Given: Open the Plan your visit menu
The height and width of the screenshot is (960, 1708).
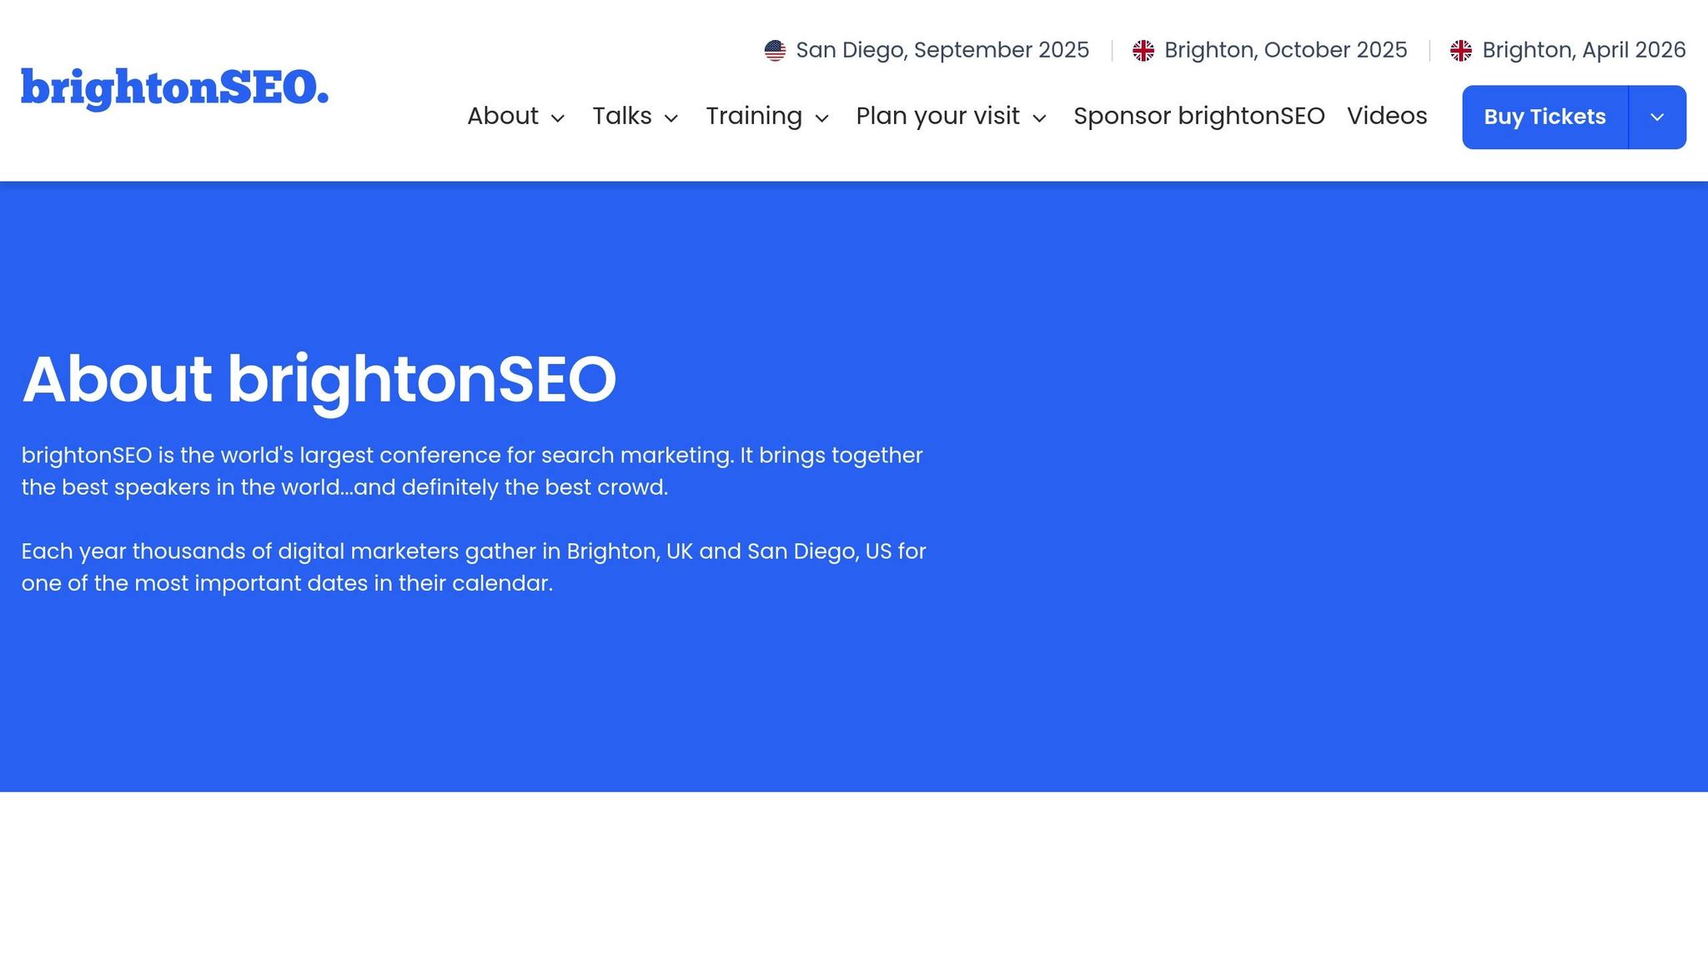Looking at the screenshot, I should click(x=937, y=116).
